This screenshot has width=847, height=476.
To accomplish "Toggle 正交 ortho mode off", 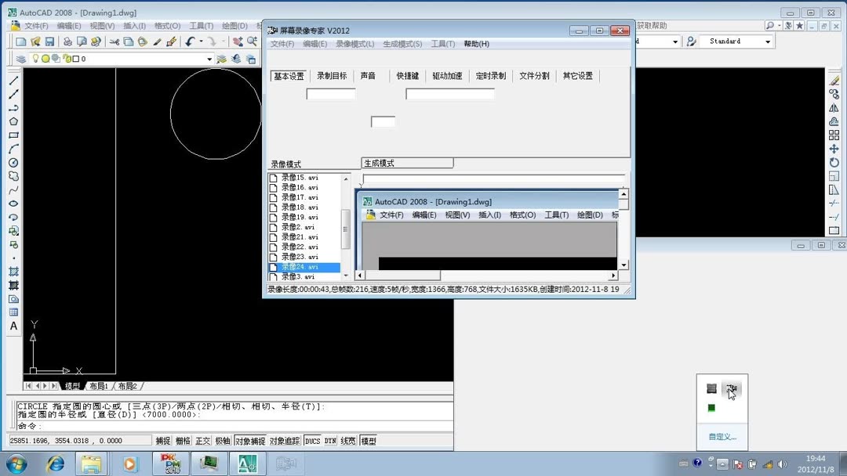I will [x=202, y=440].
